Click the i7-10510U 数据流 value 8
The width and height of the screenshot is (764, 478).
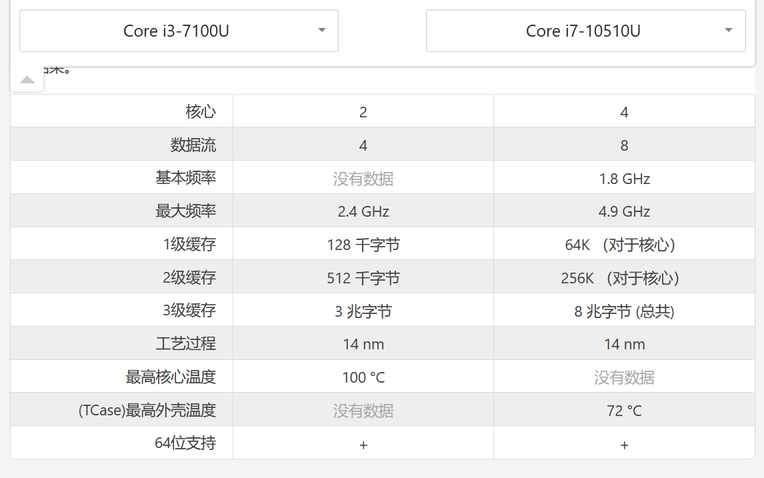[x=624, y=145]
